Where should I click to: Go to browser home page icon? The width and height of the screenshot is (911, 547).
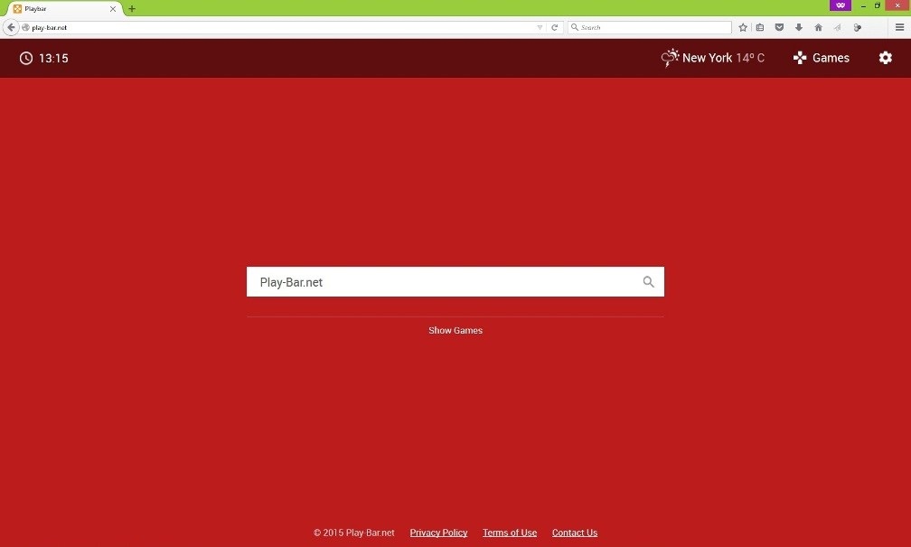point(818,27)
